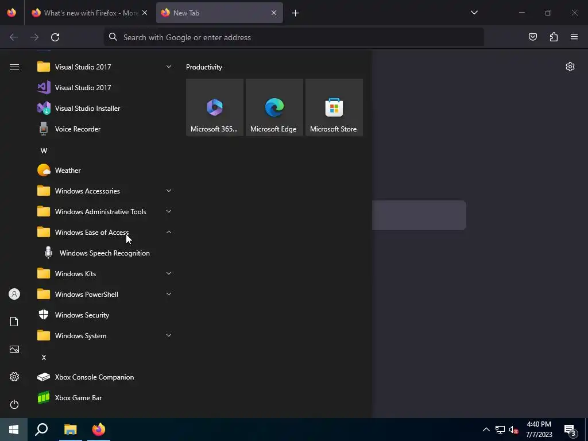
Task: Focus the Firefox address bar
Action: click(293, 37)
